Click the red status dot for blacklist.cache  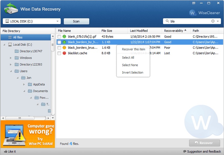click(x=64, y=53)
